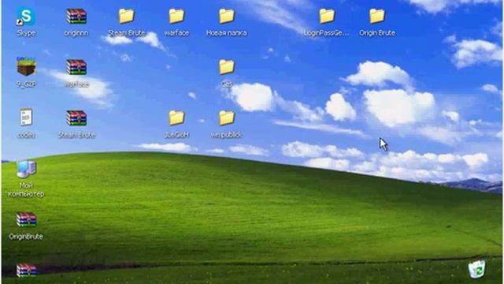Screen dimensions: 504x284
Task: Click the 'Новая папка' label text
Action: point(227,33)
